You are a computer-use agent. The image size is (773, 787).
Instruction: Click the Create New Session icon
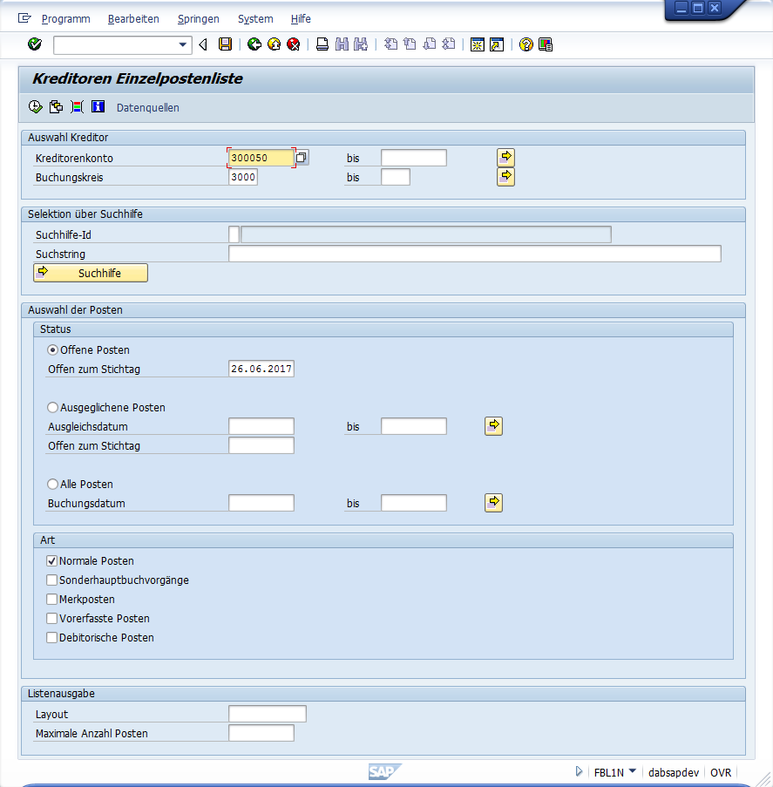[x=478, y=44]
